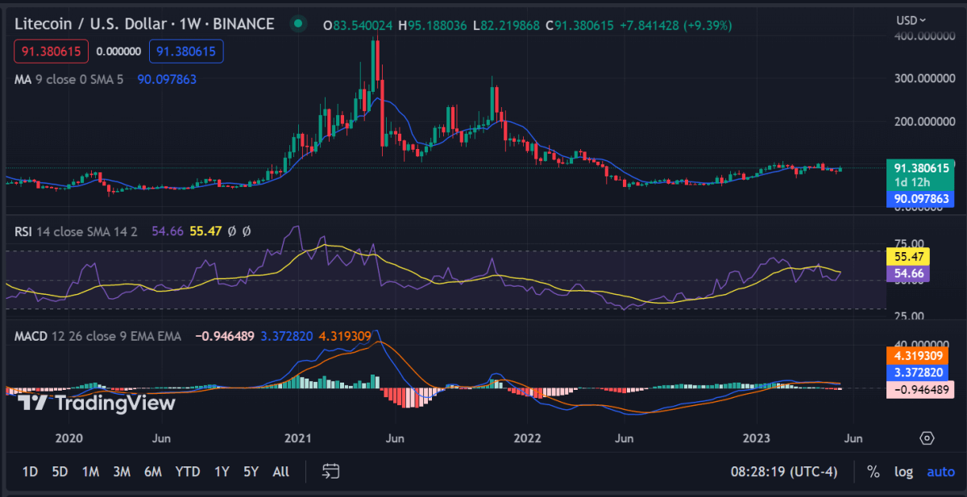Open the USD currency dropdown
The height and width of the screenshot is (497, 967).
[x=911, y=20]
